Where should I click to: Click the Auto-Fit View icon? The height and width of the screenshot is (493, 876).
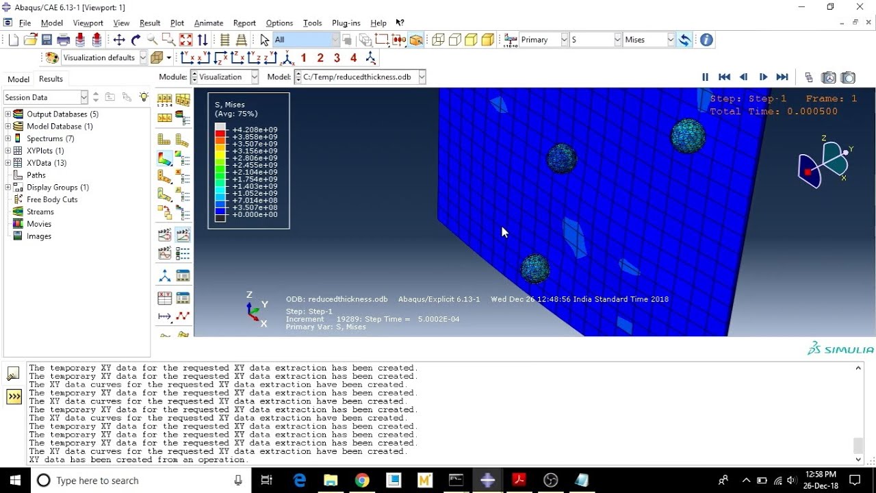pyautogui.click(x=185, y=40)
